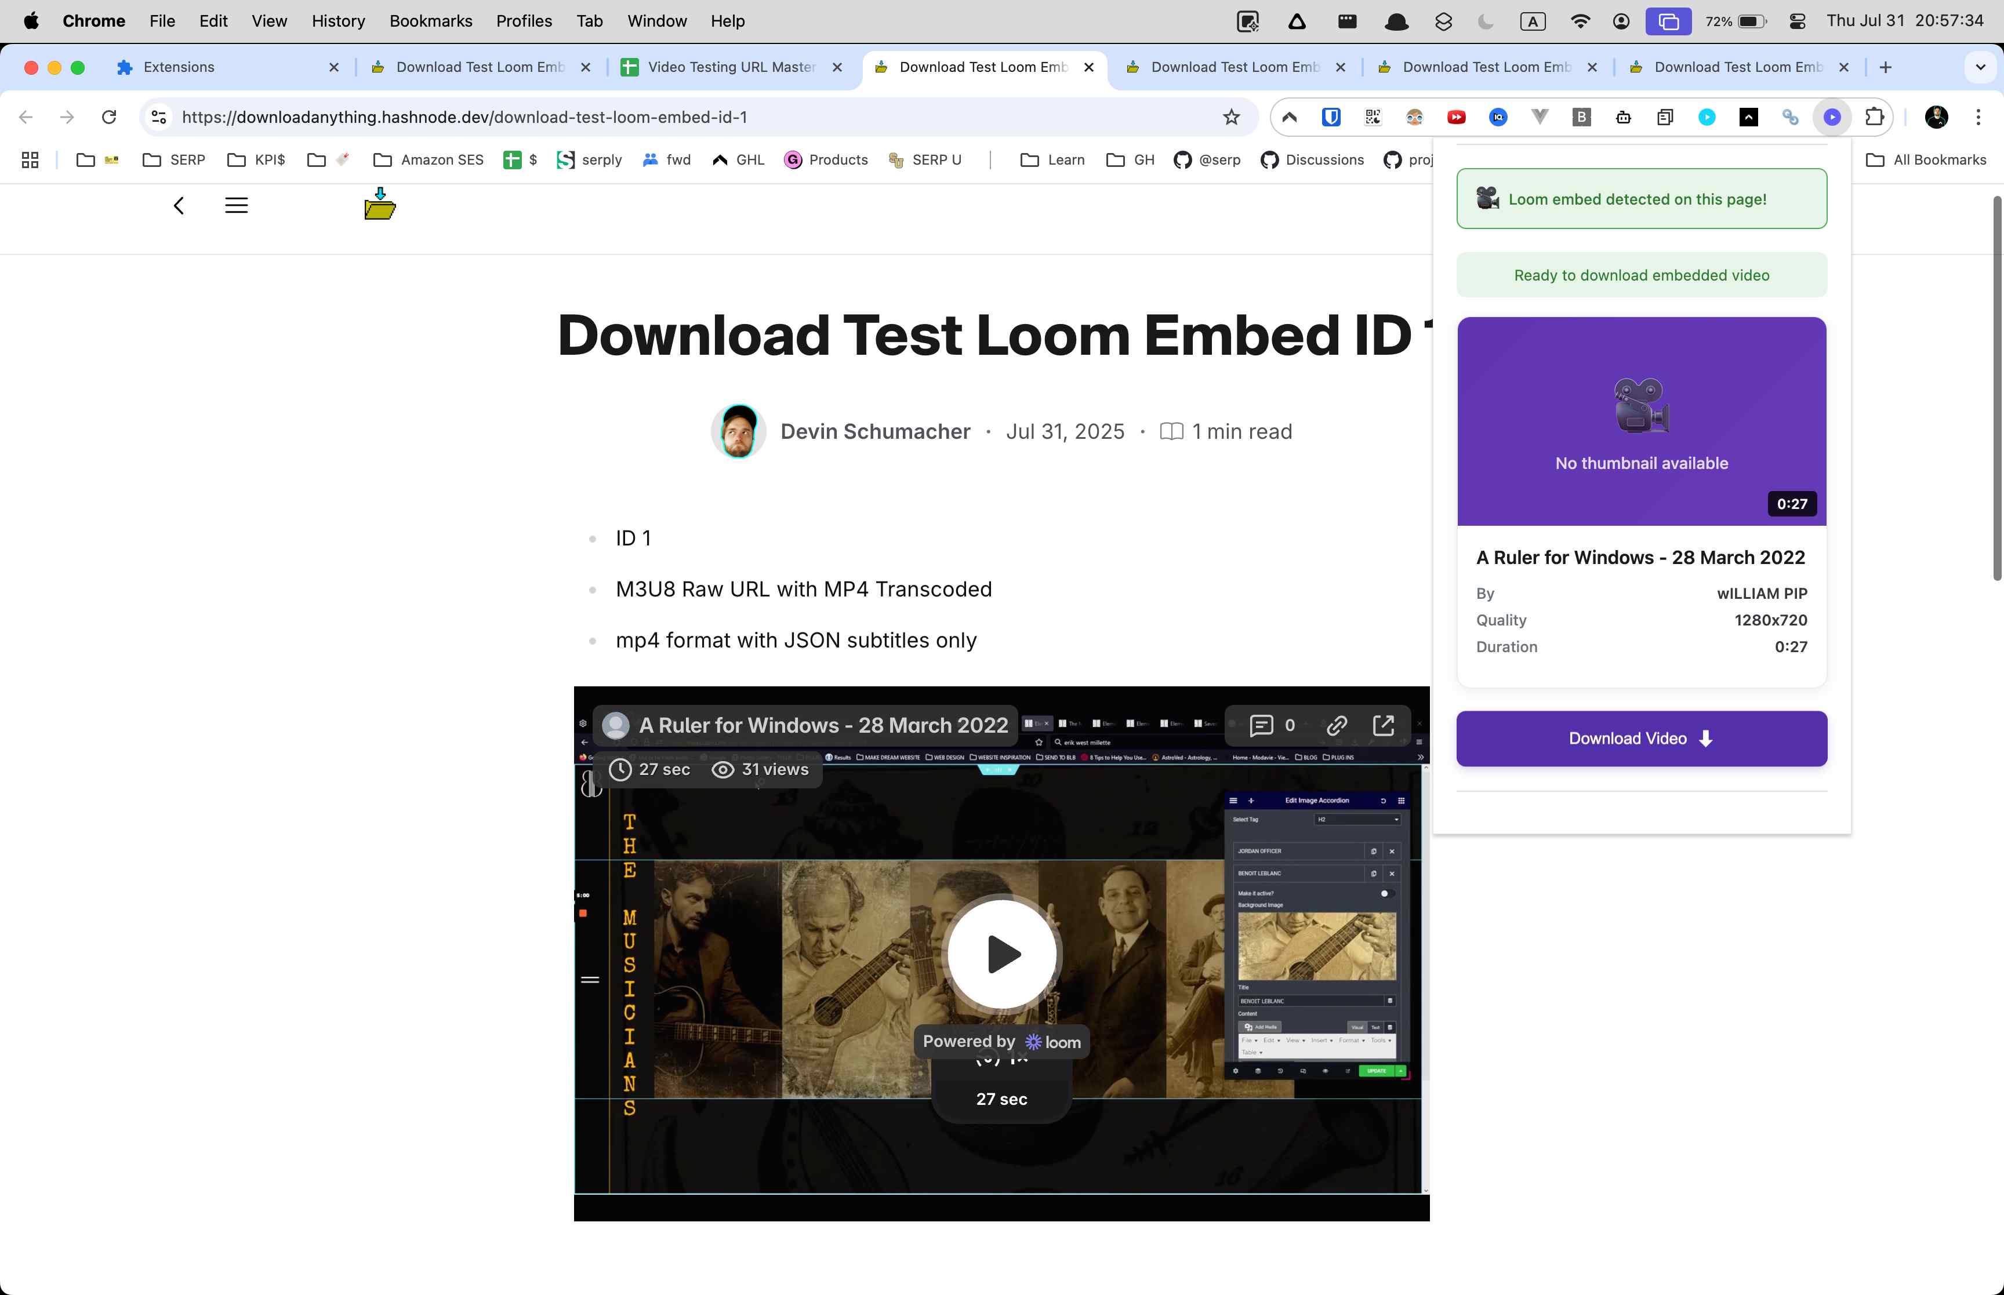Click the QR code scanner extension icon
Image resolution: width=2004 pixels, height=1295 pixels.
(1373, 117)
